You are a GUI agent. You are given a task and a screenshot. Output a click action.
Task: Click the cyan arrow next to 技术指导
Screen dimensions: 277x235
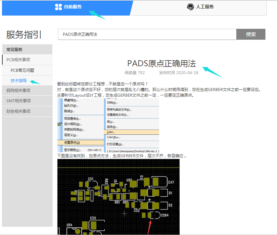tap(35, 82)
